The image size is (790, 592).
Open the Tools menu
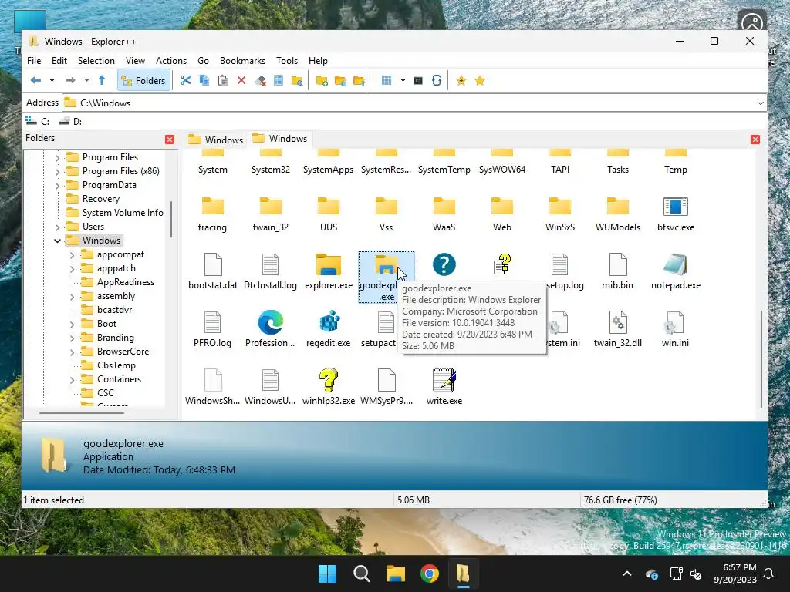click(x=287, y=61)
